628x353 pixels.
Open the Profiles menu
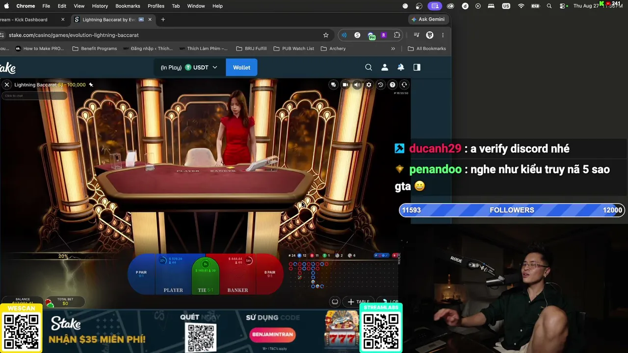pyautogui.click(x=156, y=6)
